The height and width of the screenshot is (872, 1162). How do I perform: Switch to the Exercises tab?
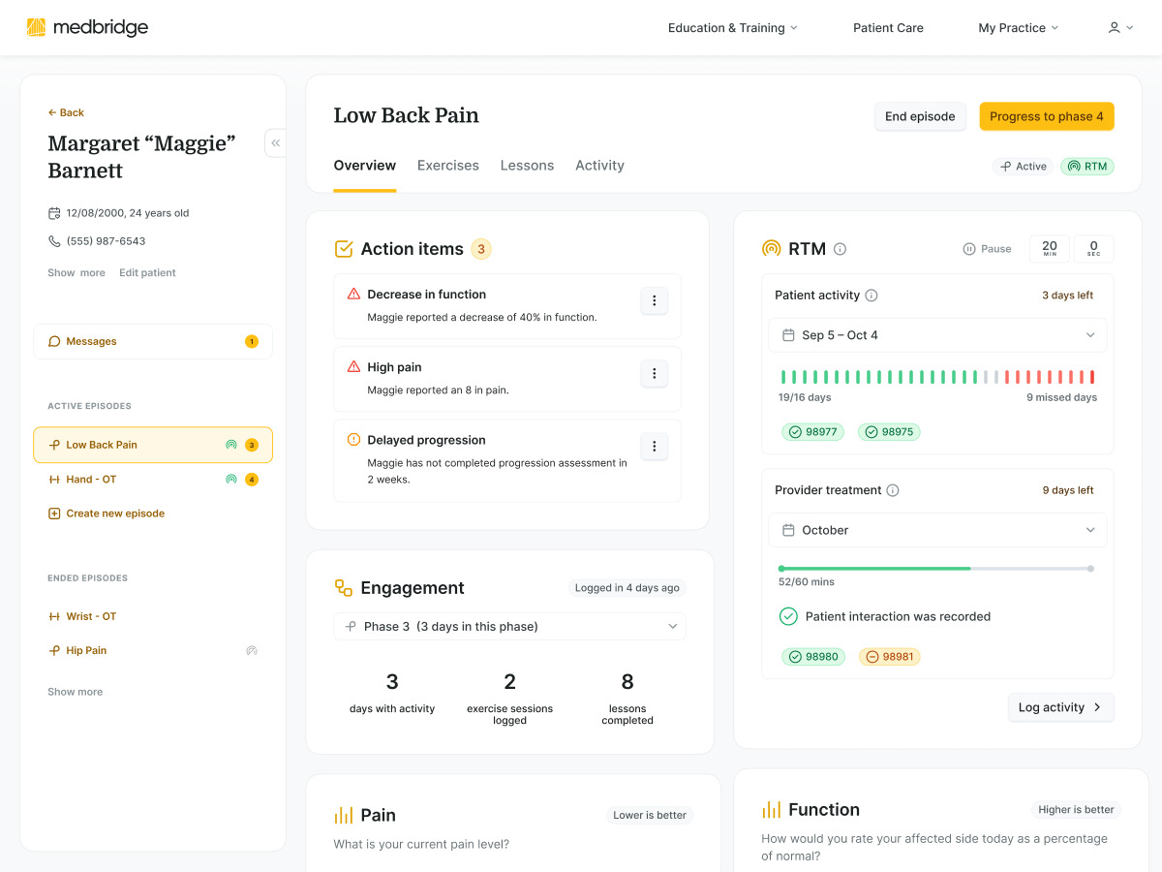448,166
